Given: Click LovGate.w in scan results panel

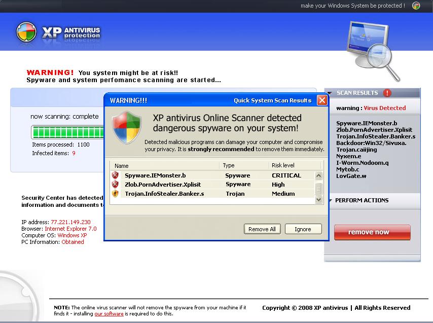Looking at the screenshot, I should coord(351,176).
